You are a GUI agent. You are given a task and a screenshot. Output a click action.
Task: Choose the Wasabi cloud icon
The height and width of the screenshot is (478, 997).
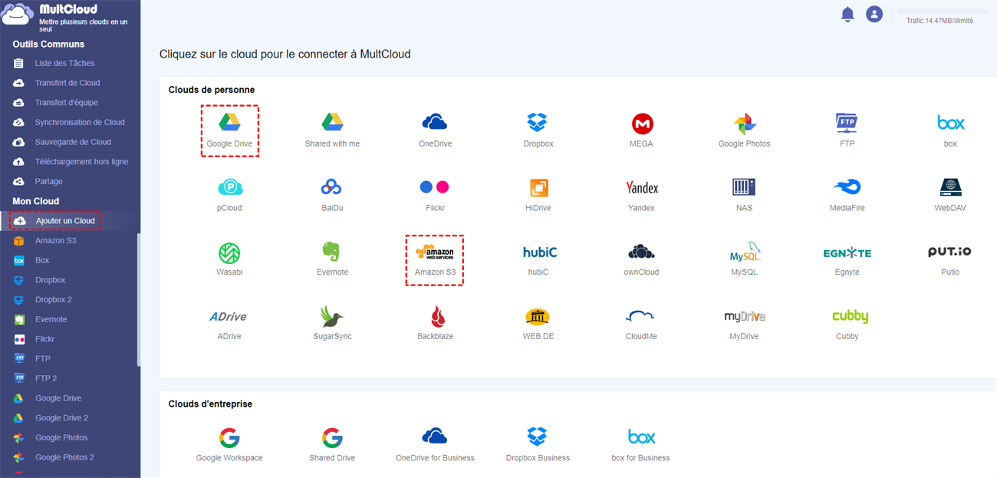229,252
